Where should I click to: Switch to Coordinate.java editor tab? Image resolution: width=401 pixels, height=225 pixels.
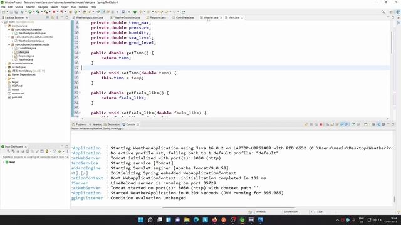pyautogui.click(x=183, y=17)
